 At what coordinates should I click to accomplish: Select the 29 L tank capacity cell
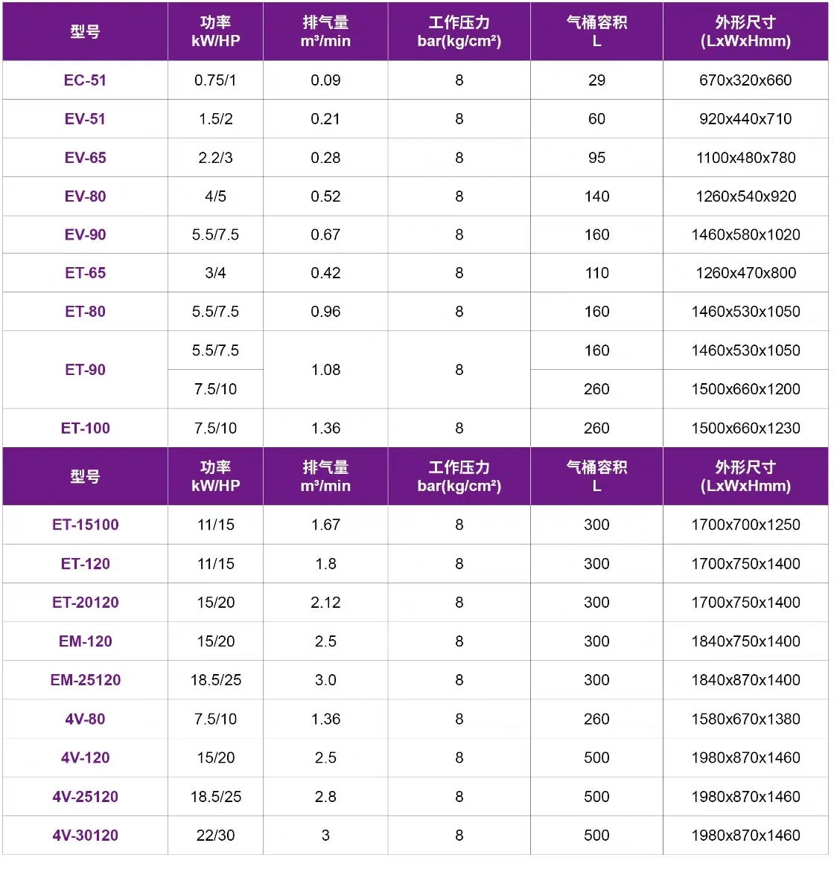[x=596, y=80]
